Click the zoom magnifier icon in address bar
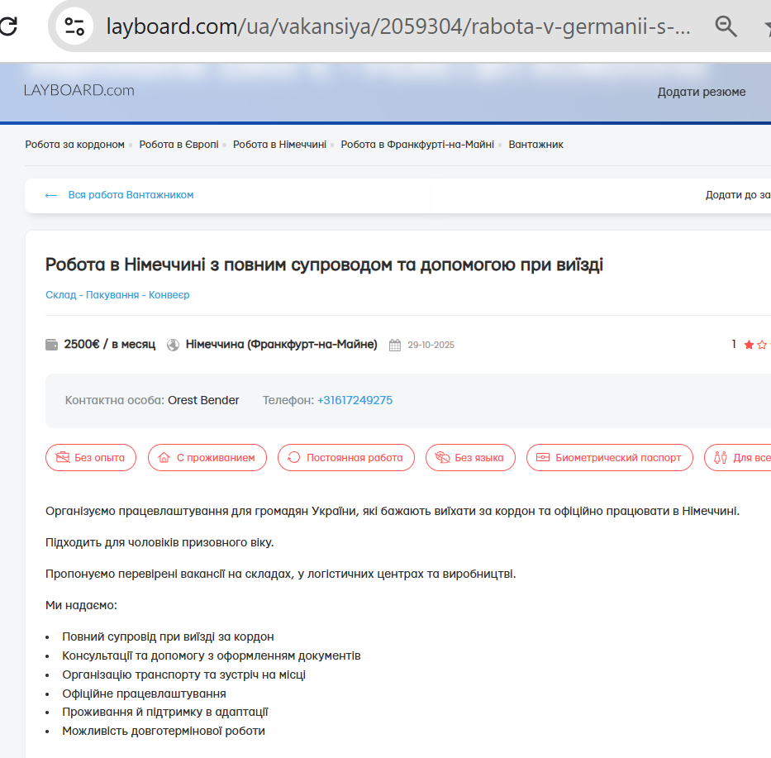 [726, 26]
